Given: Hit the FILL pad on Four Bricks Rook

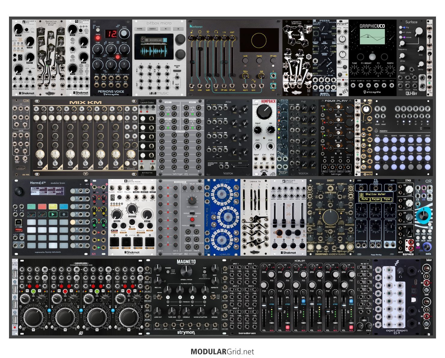Looking at the screenshot, I should click(138, 241).
